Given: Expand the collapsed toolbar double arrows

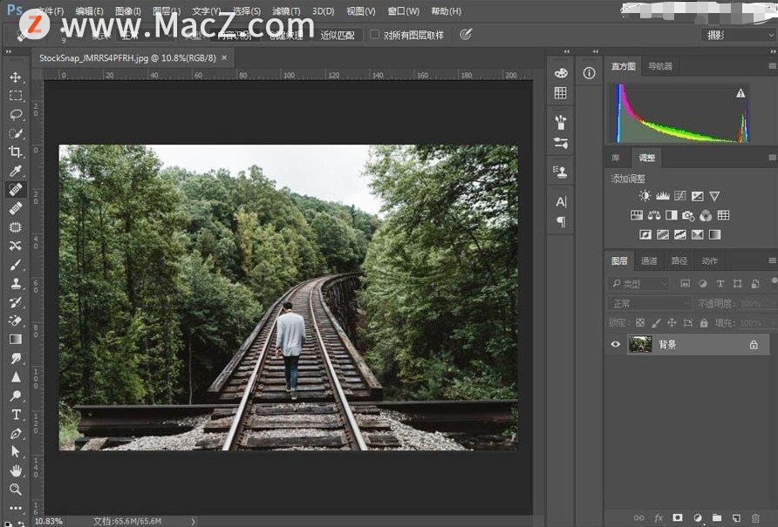Looking at the screenshot, I should click(9, 51).
